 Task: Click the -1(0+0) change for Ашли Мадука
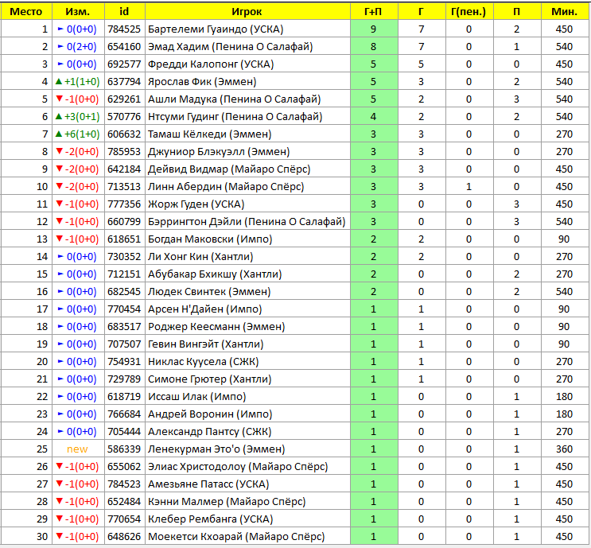(x=78, y=99)
